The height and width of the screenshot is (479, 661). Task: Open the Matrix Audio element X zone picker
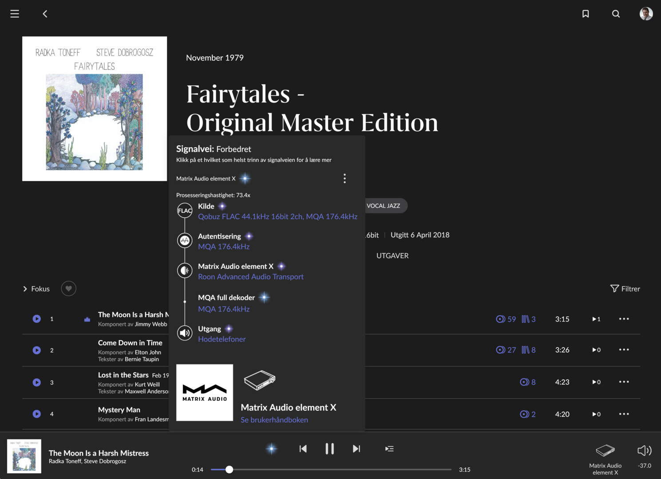606,459
